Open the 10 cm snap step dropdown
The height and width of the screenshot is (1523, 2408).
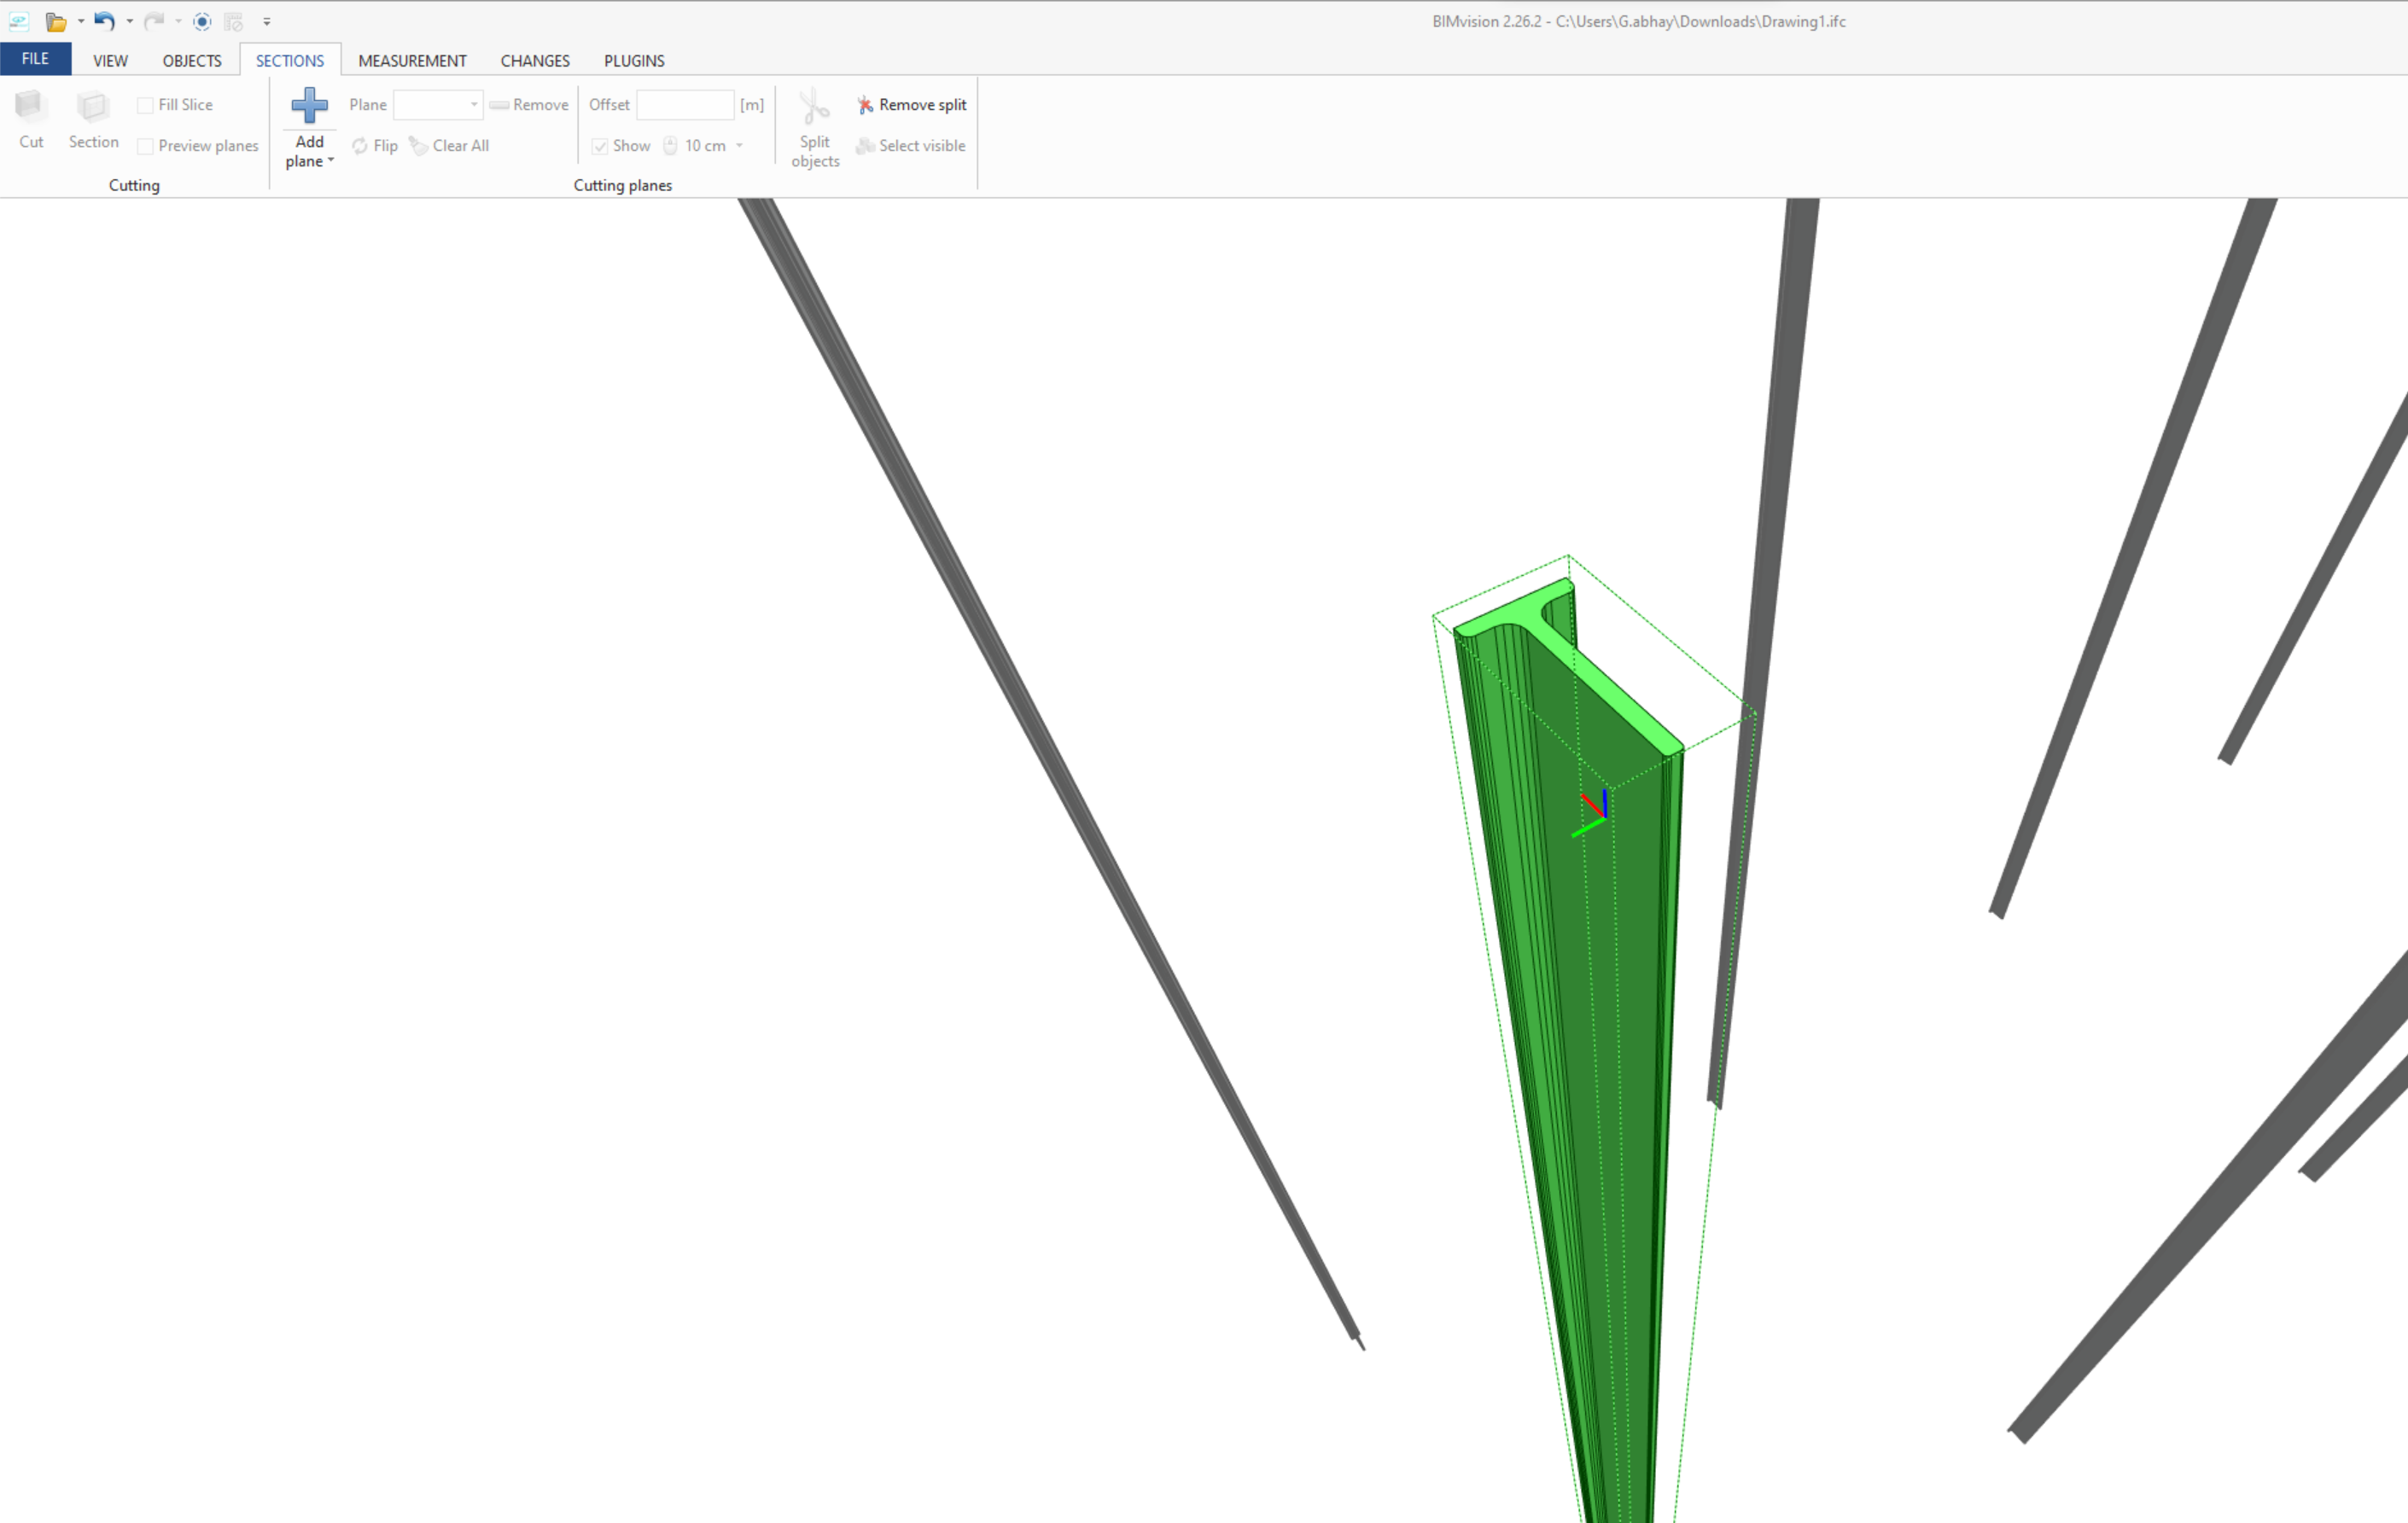point(739,146)
